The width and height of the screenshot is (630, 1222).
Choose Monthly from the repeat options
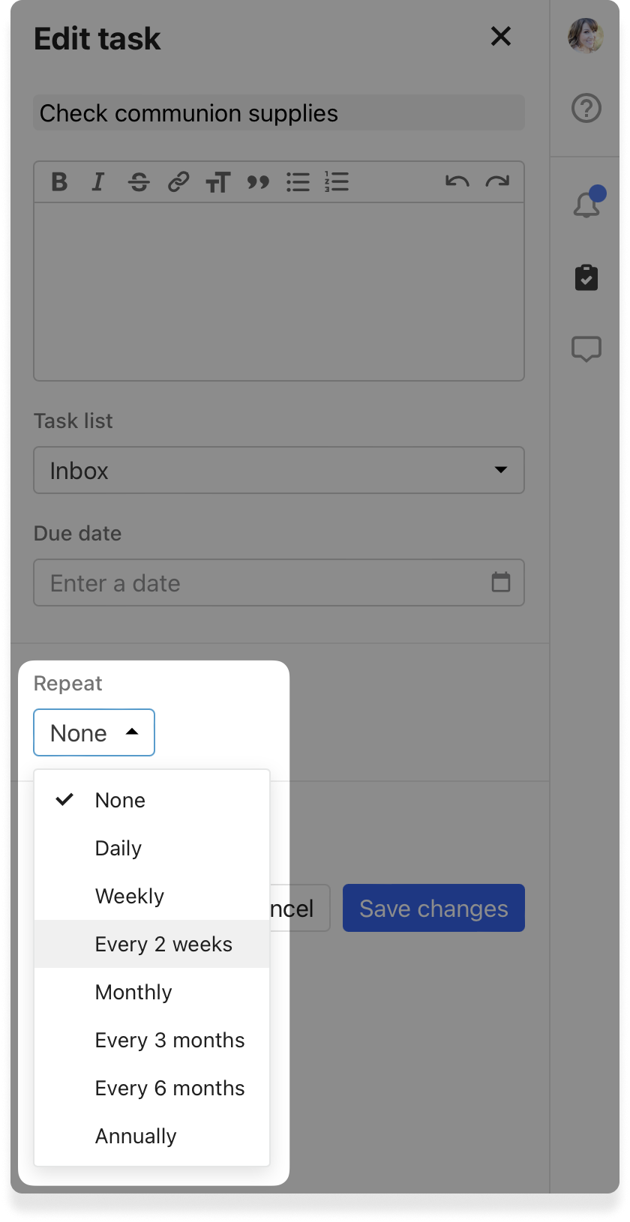[133, 992]
